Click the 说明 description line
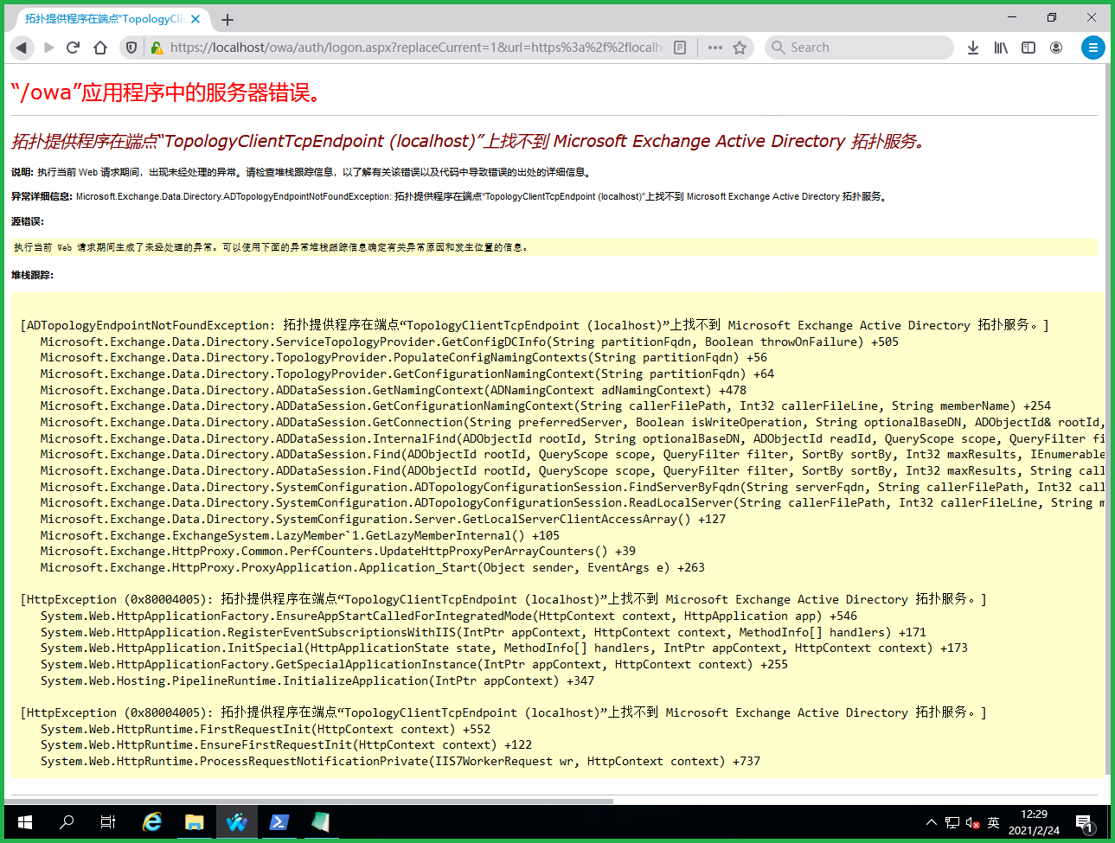Screen dimensions: 1115x843 click(301, 172)
